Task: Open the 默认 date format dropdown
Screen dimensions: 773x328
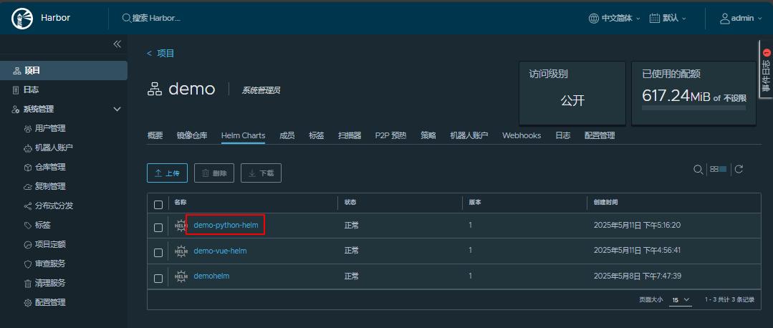Action: tap(668, 18)
